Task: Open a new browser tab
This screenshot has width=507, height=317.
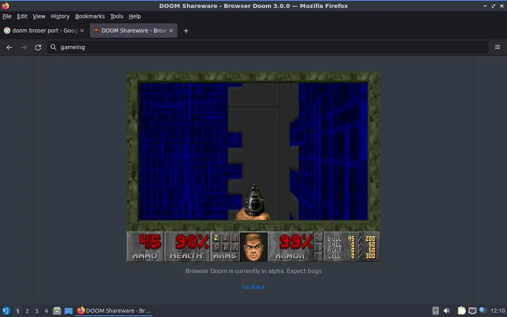Action: point(186,31)
